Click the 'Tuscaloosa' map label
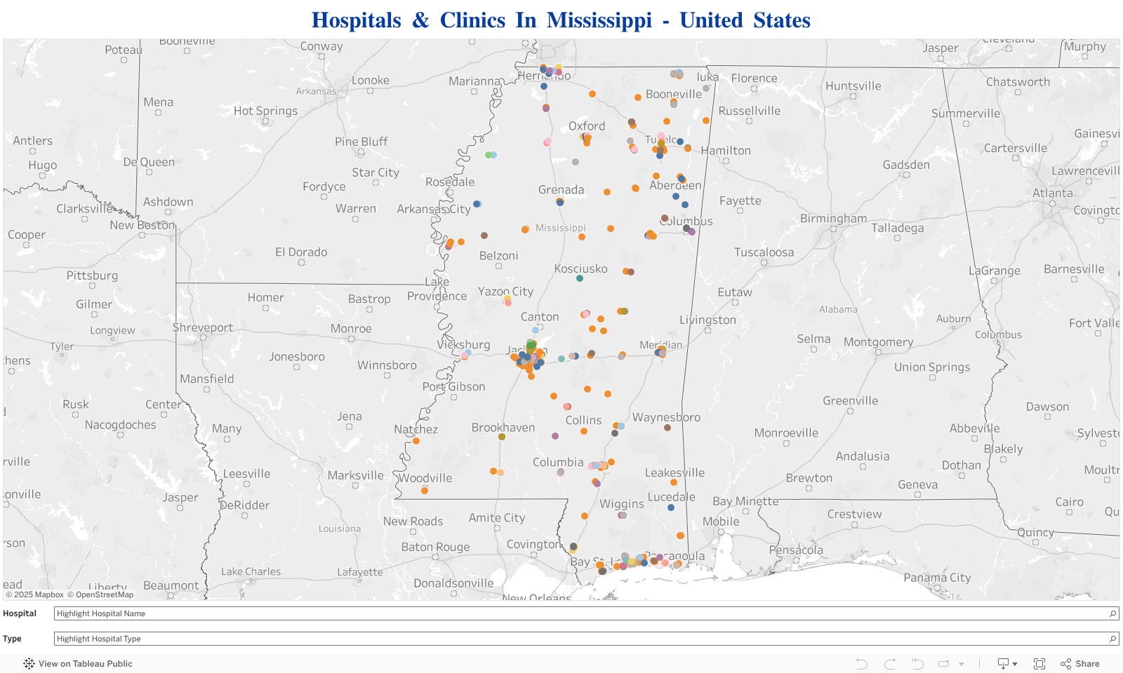This screenshot has width=1123, height=673. pos(764,252)
